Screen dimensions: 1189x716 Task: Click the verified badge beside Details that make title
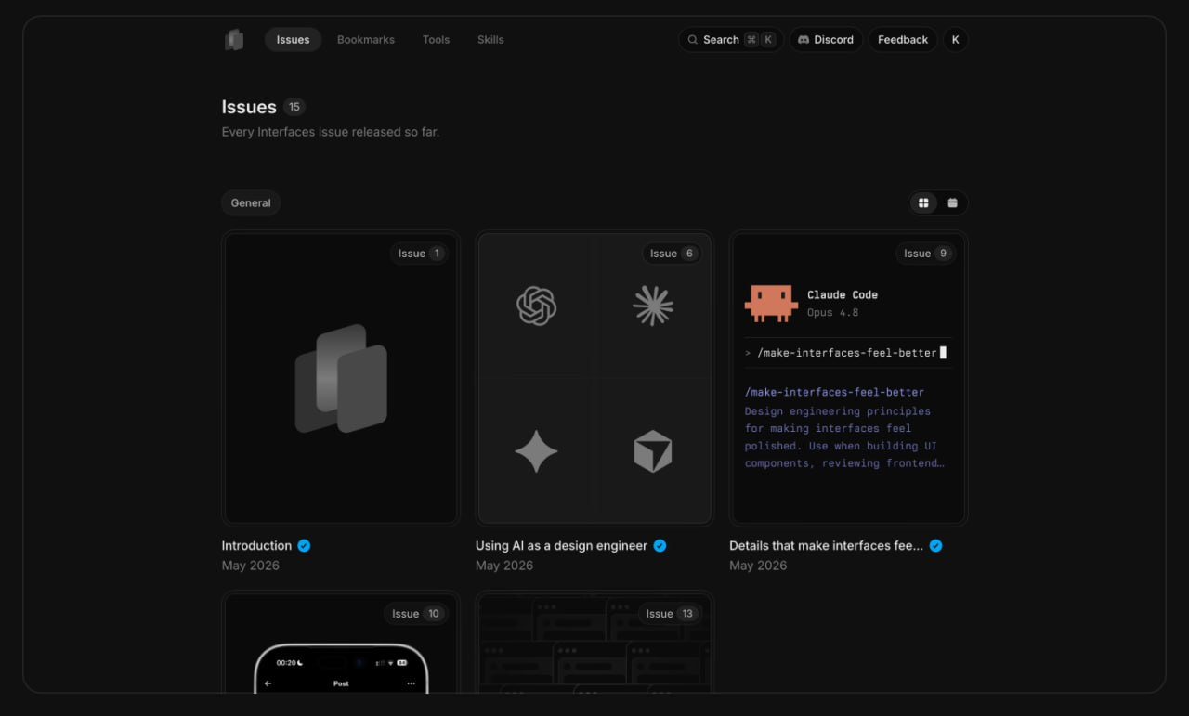tap(935, 546)
